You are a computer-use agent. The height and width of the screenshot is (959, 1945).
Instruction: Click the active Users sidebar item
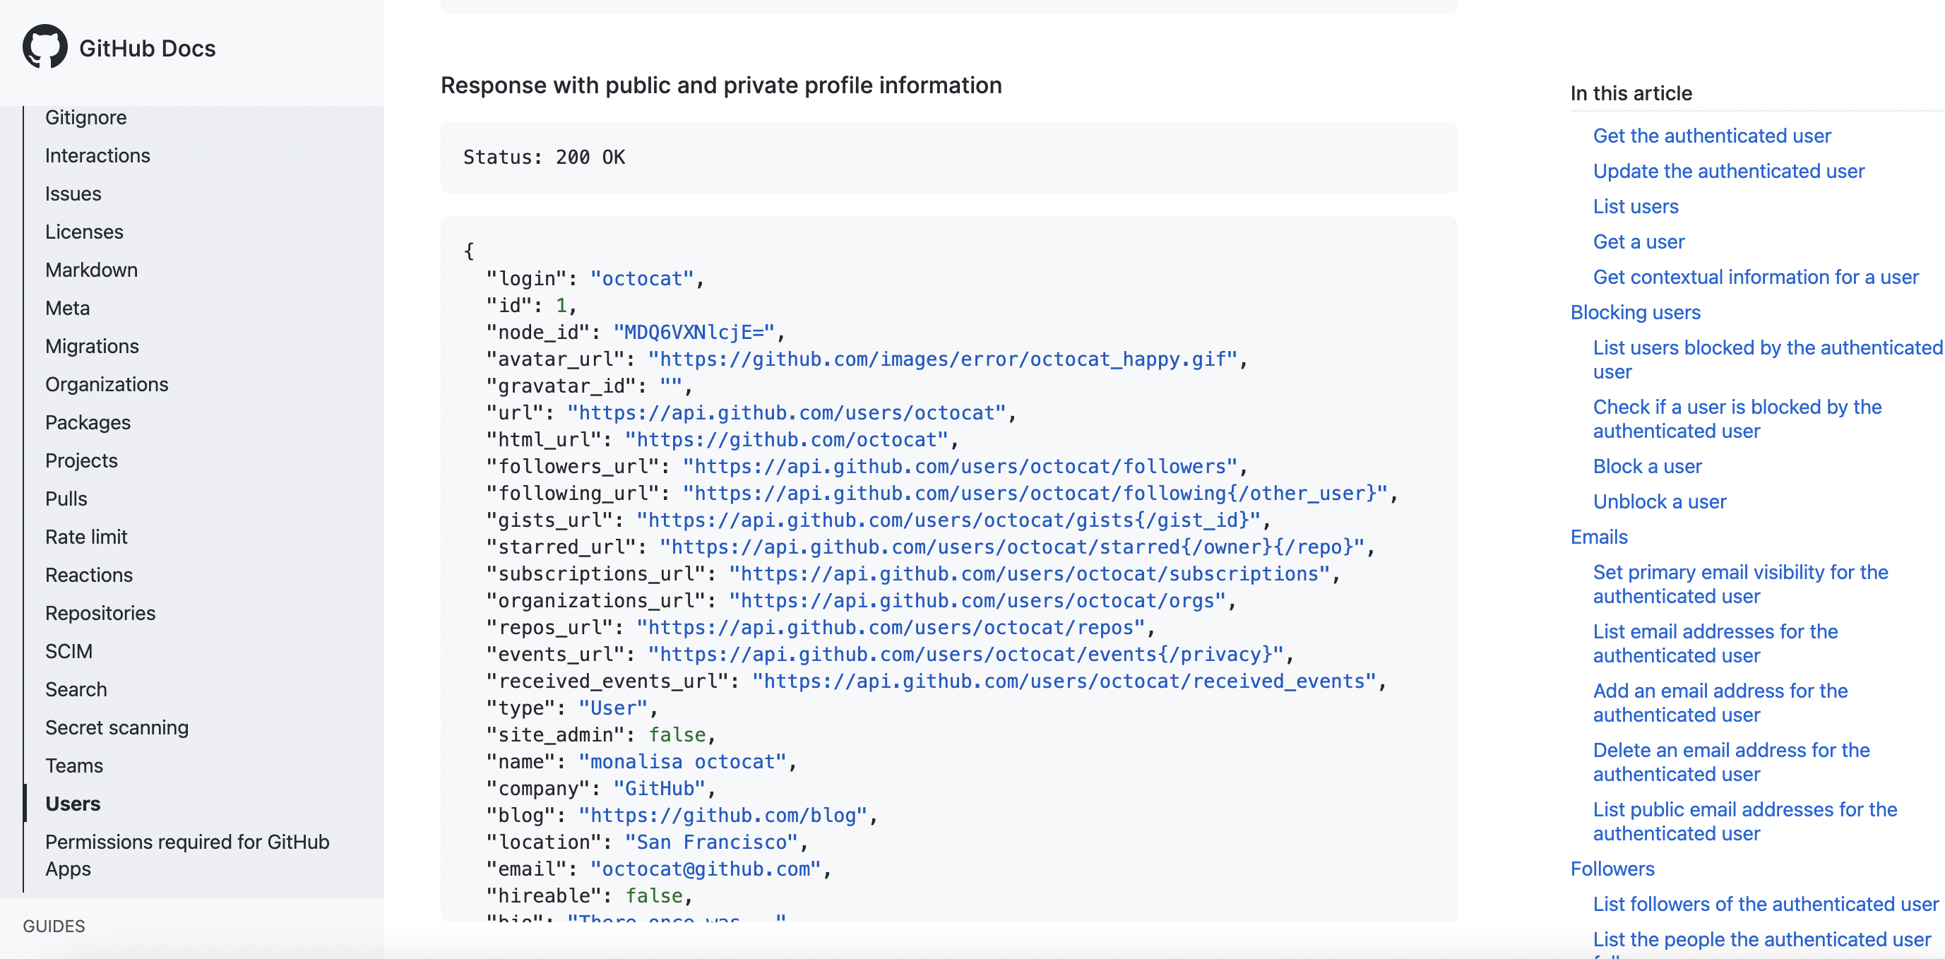coord(73,804)
